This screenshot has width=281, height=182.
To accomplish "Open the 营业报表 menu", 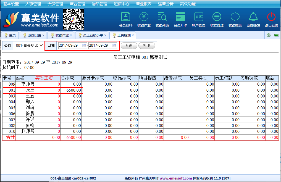I will pyautogui.click(x=144, y=4).
